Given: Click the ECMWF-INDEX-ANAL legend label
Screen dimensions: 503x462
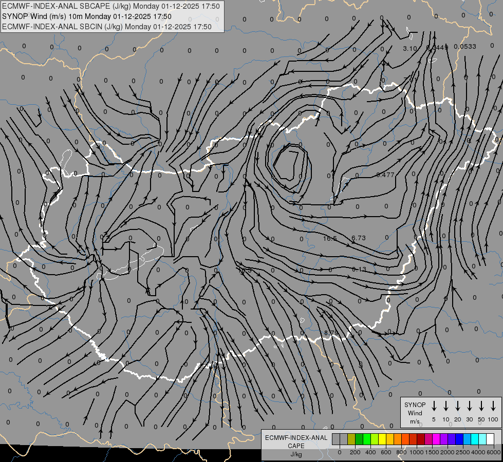Looking at the screenshot, I should pyautogui.click(x=296, y=438).
